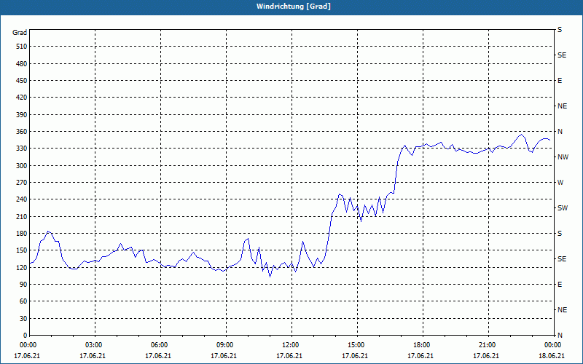This screenshot has height=364, width=583.
Task: Click the NW compass label on right axis
Action: [563, 157]
